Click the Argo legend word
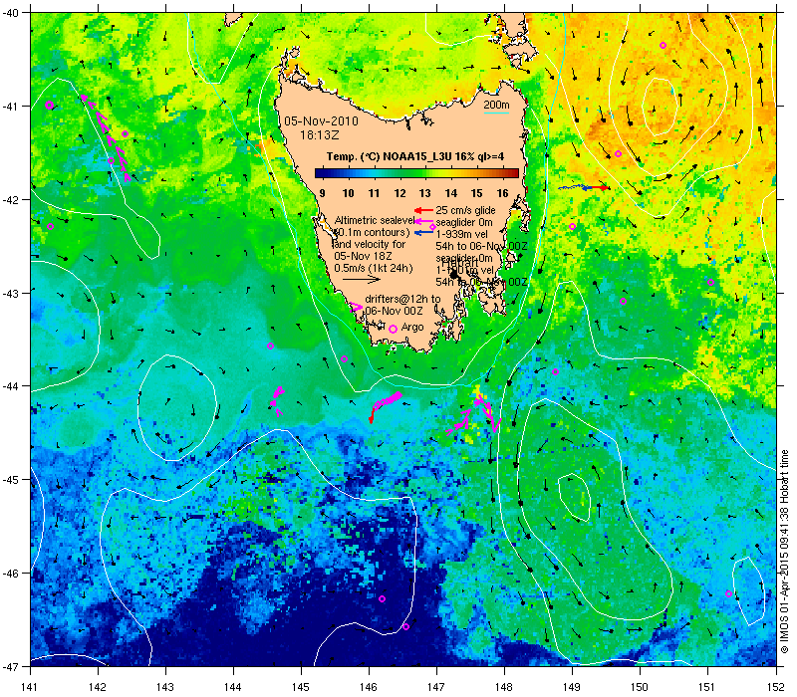This screenshot has height=697, width=797. pyautogui.click(x=412, y=328)
